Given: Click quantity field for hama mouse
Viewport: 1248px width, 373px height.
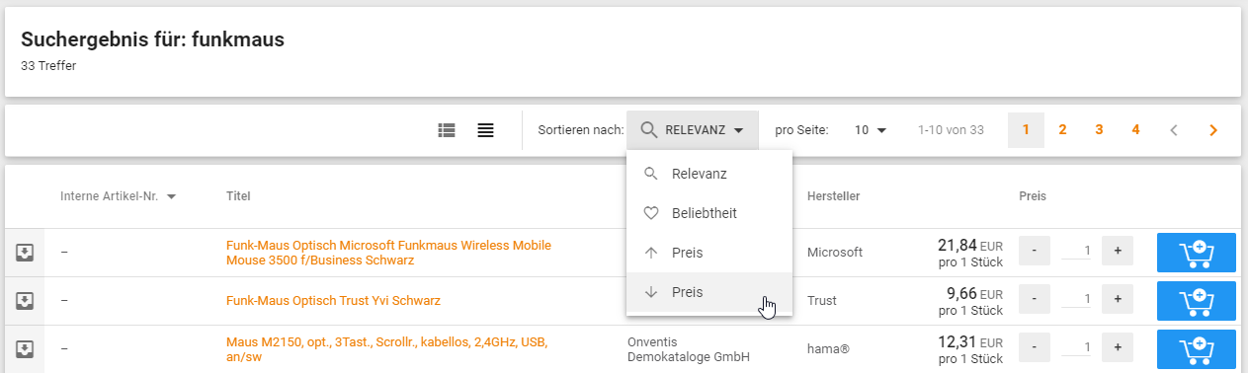Looking at the screenshot, I should coord(1076,348).
